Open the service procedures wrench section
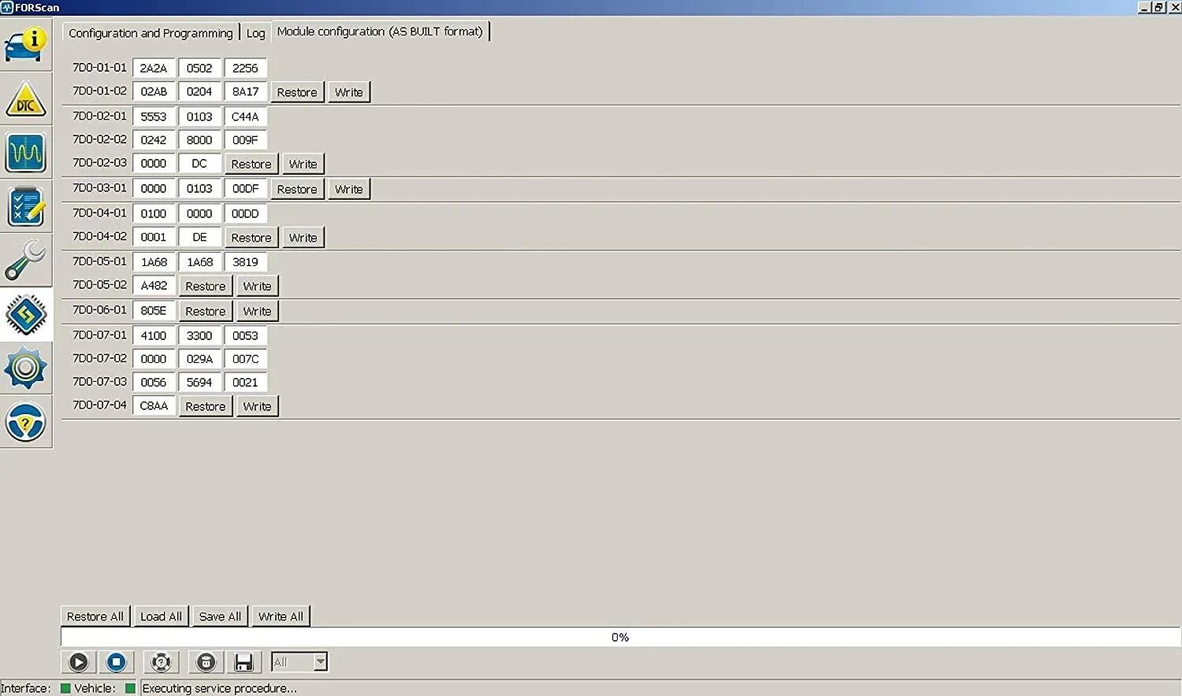This screenshot has width=1182, height=696. pos(26,261)
